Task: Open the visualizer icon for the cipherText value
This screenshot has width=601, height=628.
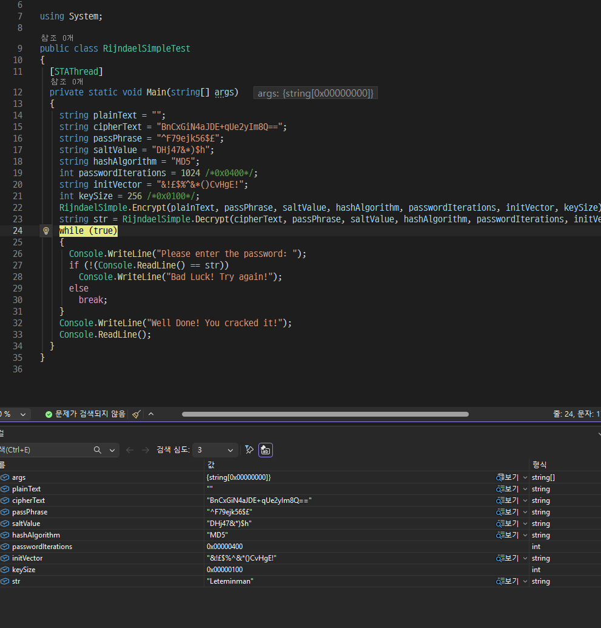Action: point(500,500)
